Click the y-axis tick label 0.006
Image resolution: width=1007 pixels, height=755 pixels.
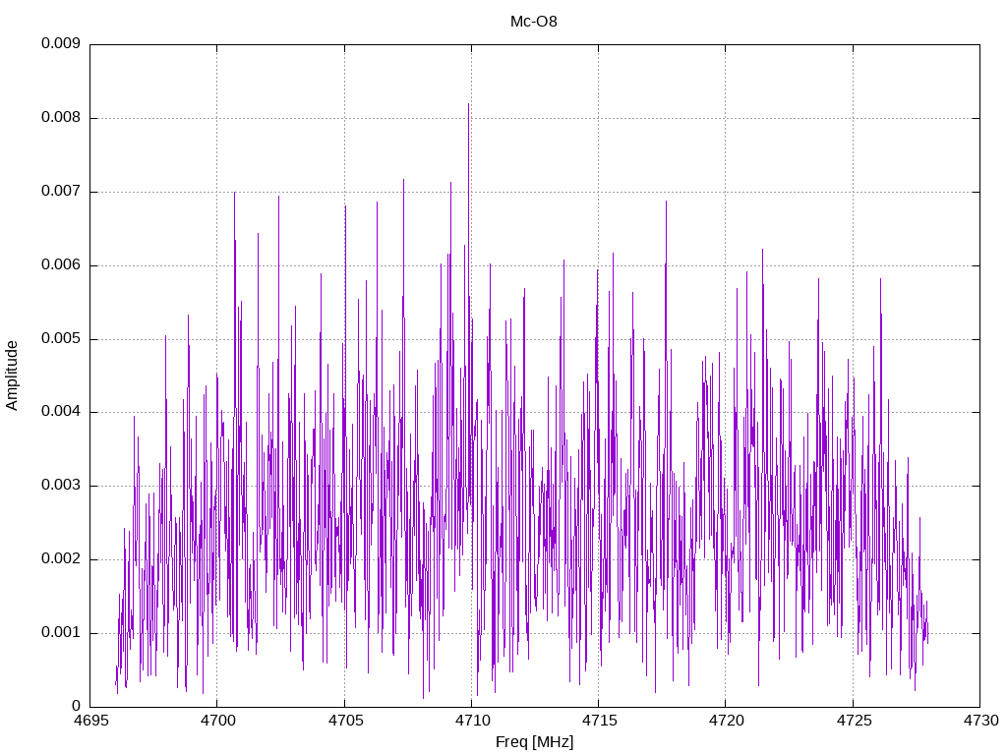tap(61, 265)
